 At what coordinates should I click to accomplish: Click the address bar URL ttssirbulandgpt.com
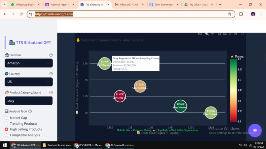pyautogui.click(x=54, y=14)
